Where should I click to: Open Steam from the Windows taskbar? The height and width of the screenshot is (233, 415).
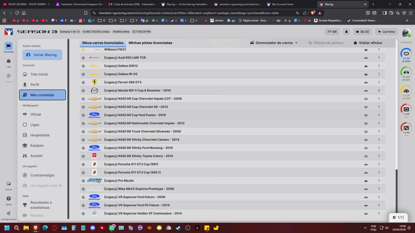click(178, 228)
